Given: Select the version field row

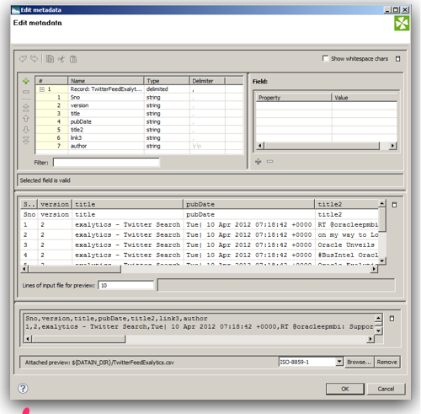Looking at the screenshot, I should pyautogui.click(x=139, y=105).
